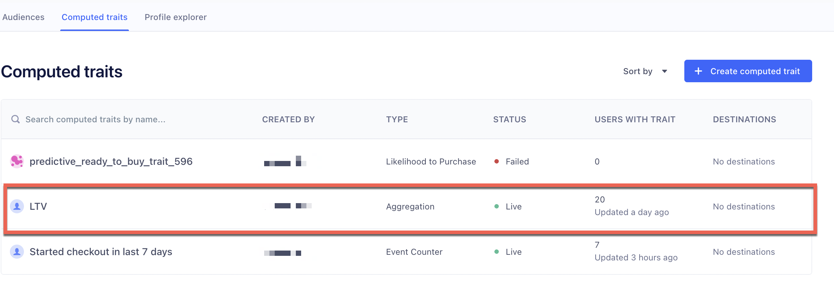This screenshot has height=298, width=834.
Task: Click green Live dot for Started checkout
Action: 497,252
